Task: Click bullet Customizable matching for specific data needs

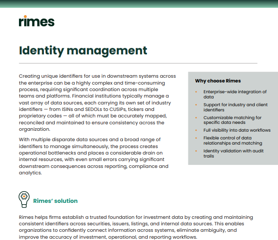Action: [232, 120]
